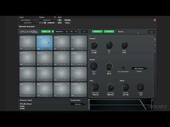Image resolution: width=170 pixels, height=127 pixels.
Task: Open the Main Output dropdown
Action: pyautogui.click(x=139, y=68)
